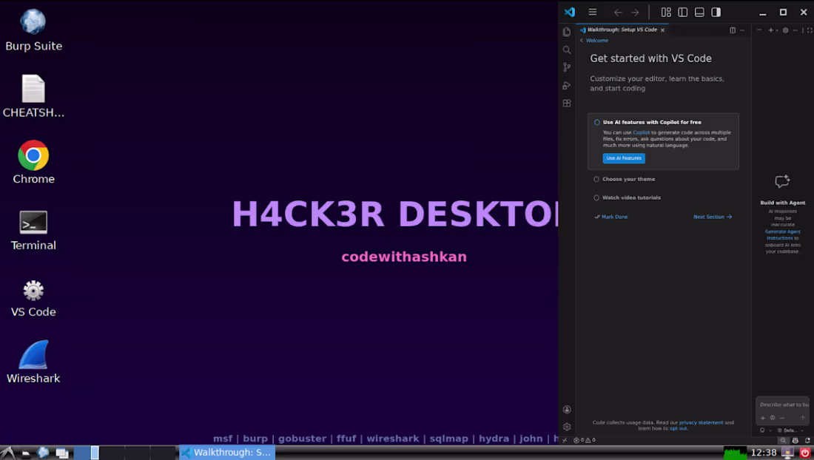Start a new chat with the plus icon
This screenshot has height=460, width=814.
(x=770, y=30)
